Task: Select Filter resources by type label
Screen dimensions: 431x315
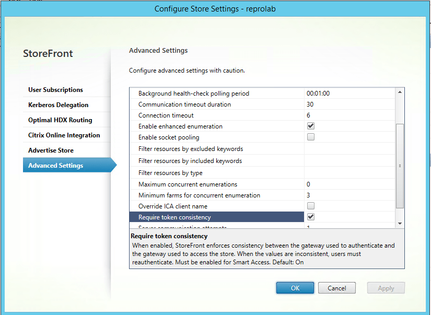Action: tap(170, 173)
